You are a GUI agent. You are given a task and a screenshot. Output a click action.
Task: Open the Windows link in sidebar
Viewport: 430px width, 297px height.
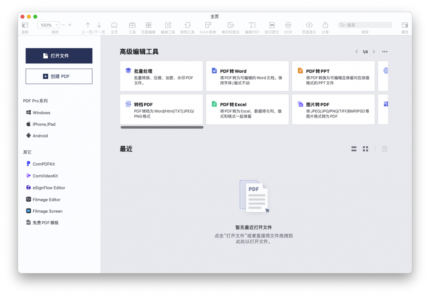click(x=42, y=112)
